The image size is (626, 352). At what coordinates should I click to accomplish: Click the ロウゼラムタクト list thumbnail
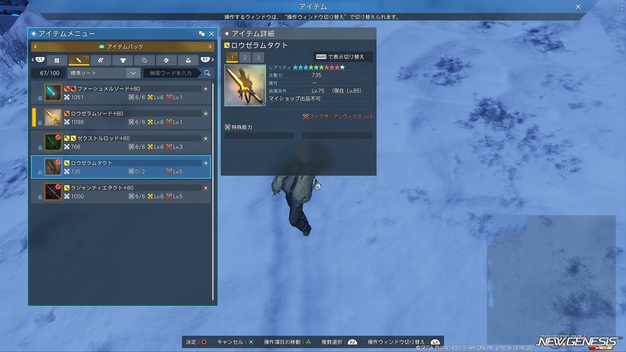[53, 166]
